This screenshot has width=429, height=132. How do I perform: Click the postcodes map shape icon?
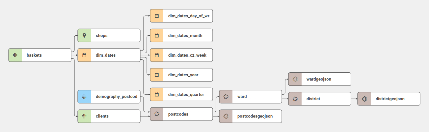pos(157,114)
